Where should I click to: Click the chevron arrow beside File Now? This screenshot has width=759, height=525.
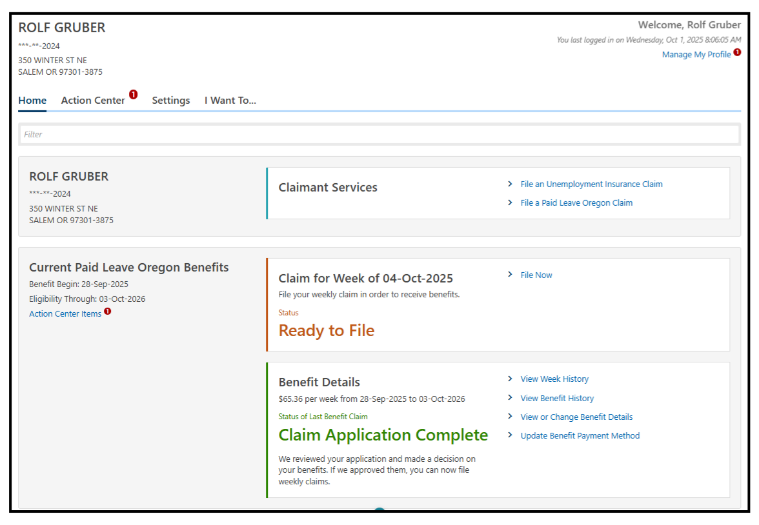(x=510, y=275)
